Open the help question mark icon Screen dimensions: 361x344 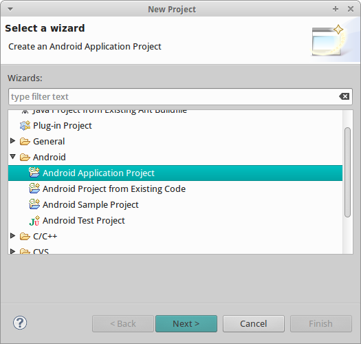click(x=20, y=323)
